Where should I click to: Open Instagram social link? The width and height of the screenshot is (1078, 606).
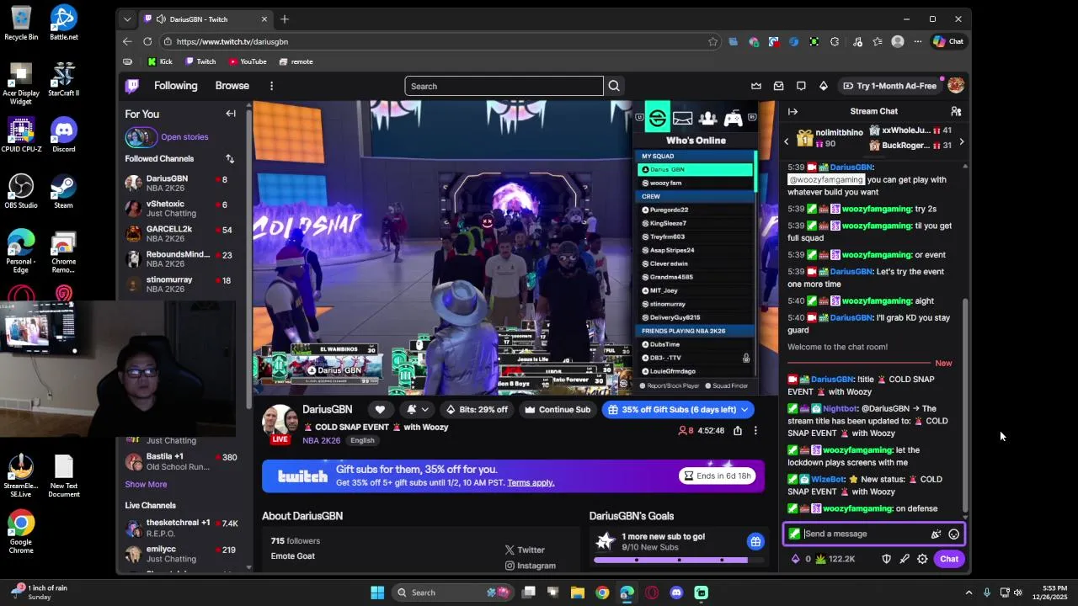[x=530, y=566]
